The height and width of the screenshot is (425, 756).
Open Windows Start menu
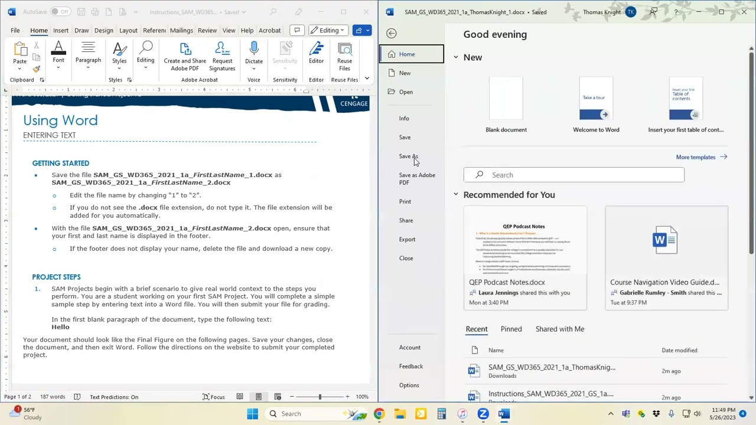pos(252,414)
